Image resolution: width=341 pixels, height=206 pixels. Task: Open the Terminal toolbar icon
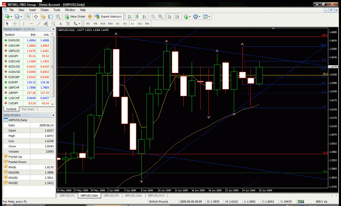coord(50,16)
